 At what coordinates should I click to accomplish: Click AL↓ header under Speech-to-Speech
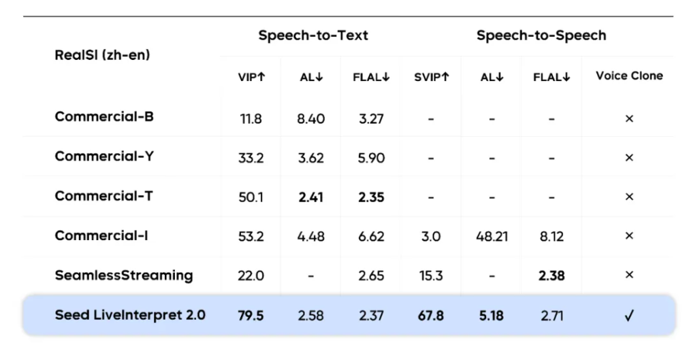(x=492, y=78)
